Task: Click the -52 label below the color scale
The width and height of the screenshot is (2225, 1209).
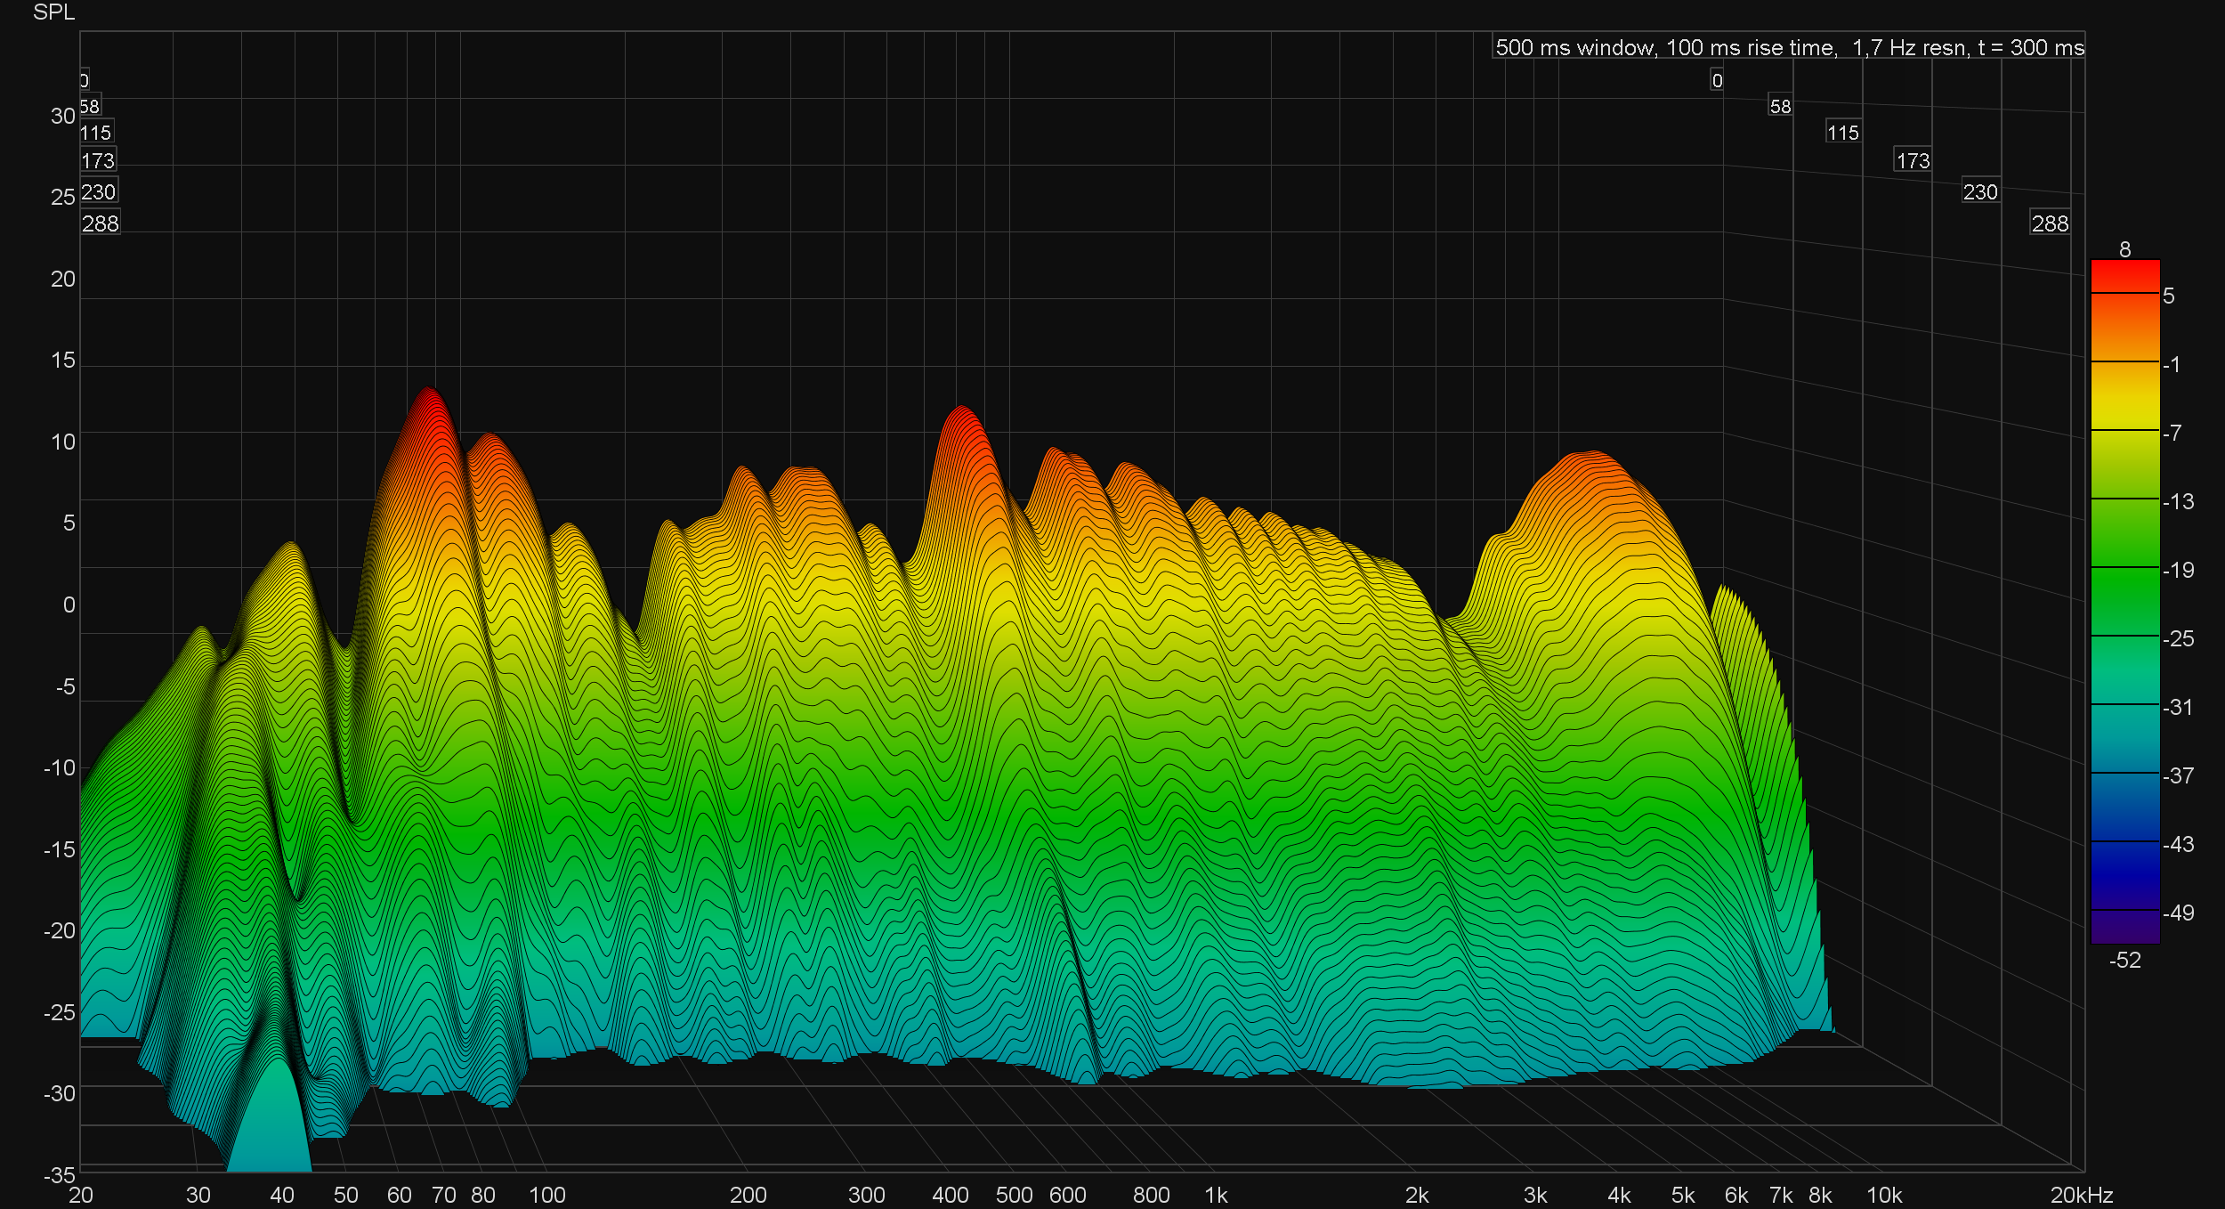Action: [x=2124, y=960]
